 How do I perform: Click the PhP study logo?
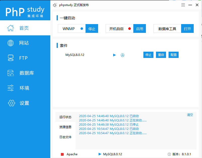tap(25, 12)
